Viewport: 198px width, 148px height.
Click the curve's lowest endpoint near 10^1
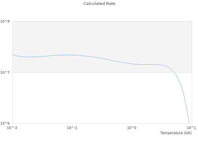tap(189, 122)
